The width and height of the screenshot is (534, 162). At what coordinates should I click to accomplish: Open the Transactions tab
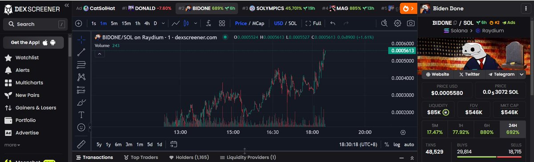coord(94,157)
